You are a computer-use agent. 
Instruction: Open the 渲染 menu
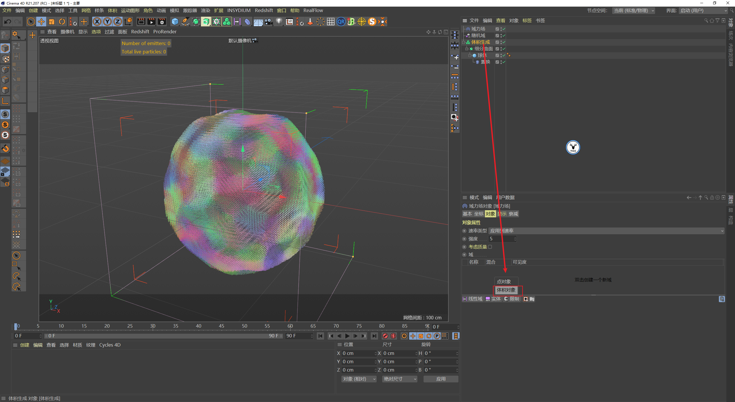(205, 11)
